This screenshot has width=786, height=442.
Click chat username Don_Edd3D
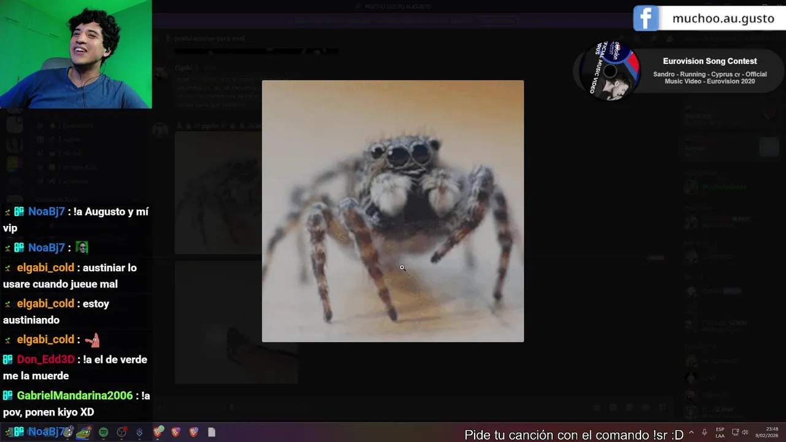click(x=45, y=359)
